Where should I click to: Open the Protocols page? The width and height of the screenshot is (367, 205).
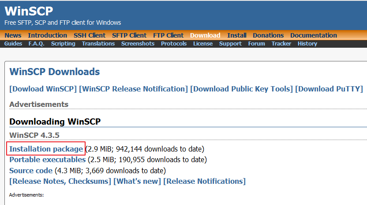pyautogui.click(x=174, y=44)
